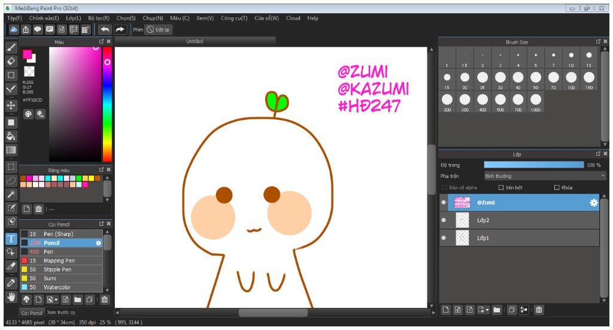This screenshot has height=330, width=613.
Task: Open the speech bubble comment icon
Action: tap(38, 29)
